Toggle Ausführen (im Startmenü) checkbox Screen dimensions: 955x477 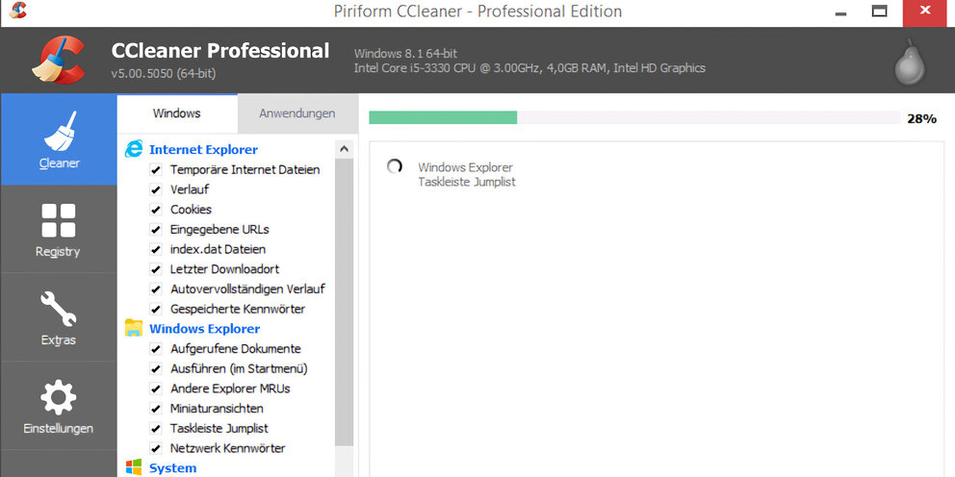click(156, 368)
